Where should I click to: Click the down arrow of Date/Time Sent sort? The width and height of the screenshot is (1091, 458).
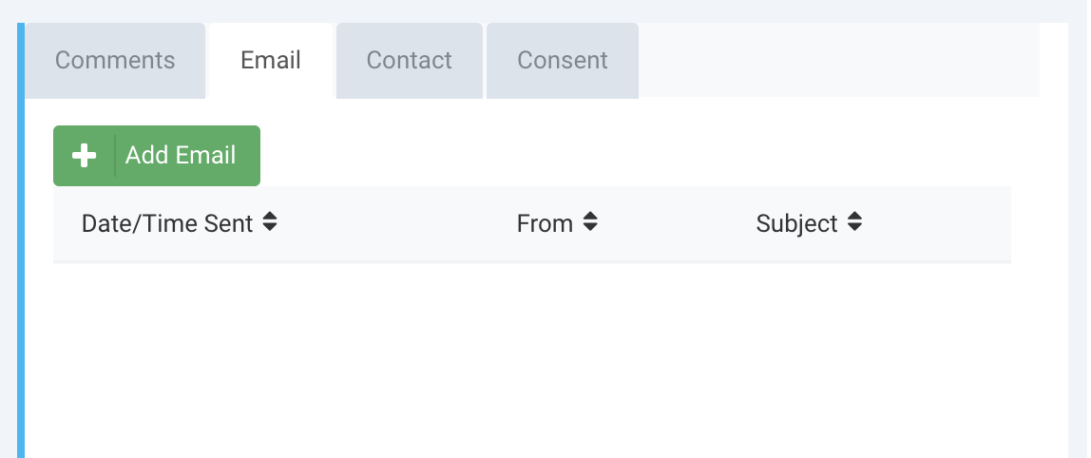click(270, 228)
